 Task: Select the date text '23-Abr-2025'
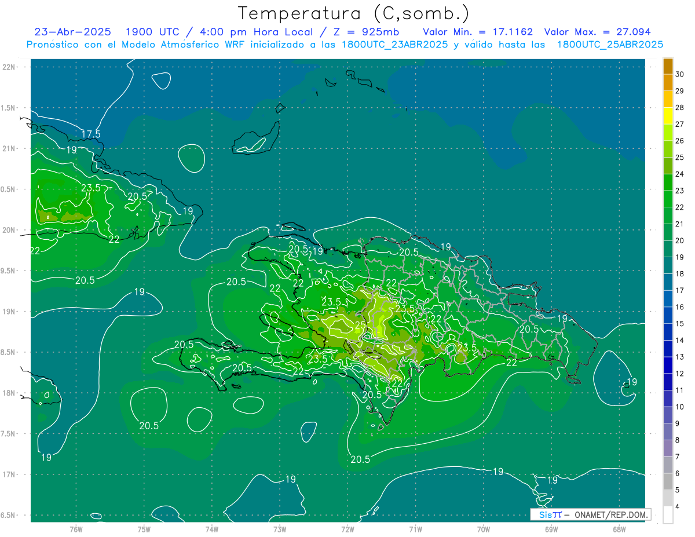[72, 32]
